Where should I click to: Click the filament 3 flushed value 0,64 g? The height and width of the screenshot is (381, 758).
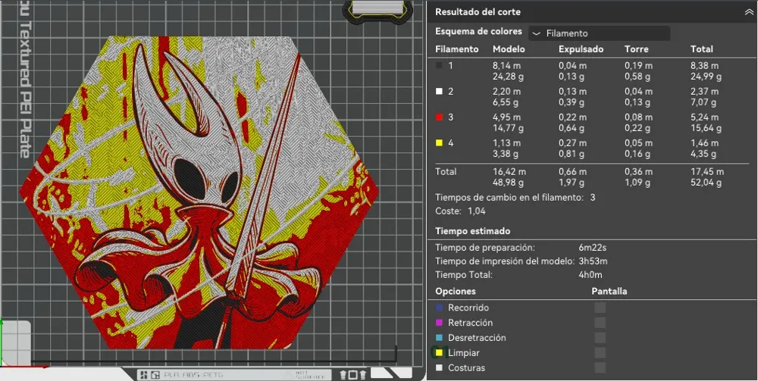coord(571,128)
